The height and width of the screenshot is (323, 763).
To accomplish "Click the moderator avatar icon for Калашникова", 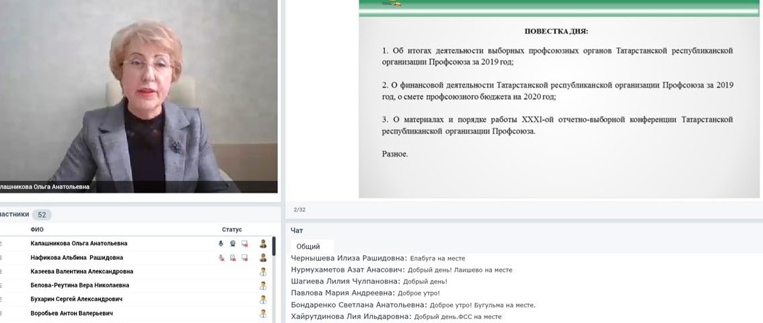I will tap(263, 244).
